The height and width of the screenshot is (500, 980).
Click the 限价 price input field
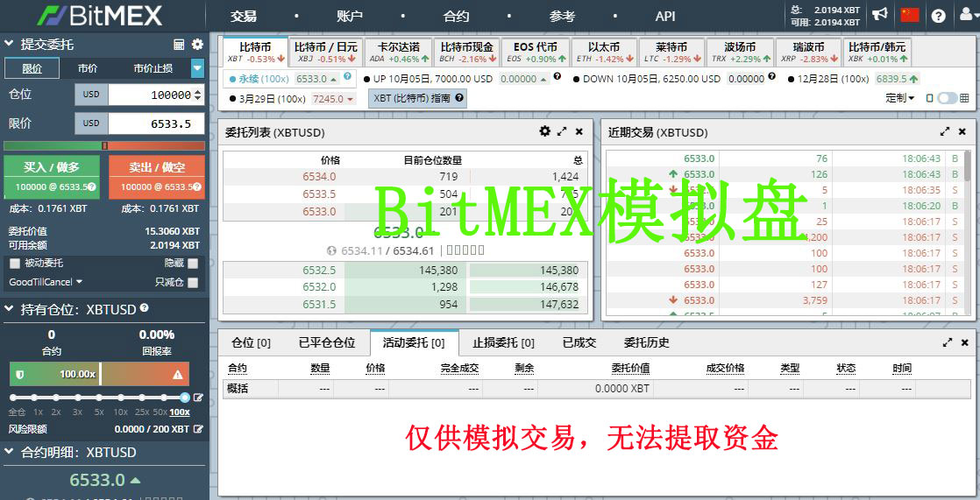[156, 123]
